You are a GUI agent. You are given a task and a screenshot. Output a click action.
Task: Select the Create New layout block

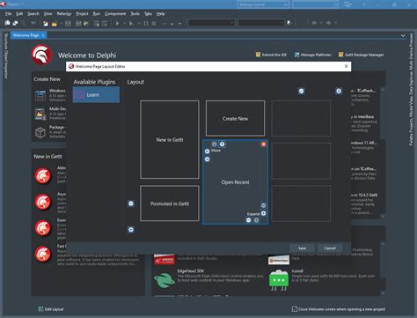point(235,119)
